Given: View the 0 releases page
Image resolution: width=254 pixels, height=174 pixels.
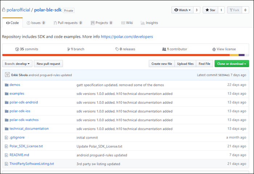Looking at the screenshot, I should [125, 49].
